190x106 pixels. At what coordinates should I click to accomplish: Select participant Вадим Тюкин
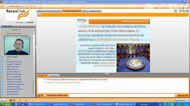(12, 69)
